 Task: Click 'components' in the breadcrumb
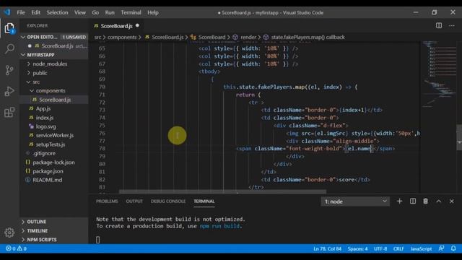point(122,37)
